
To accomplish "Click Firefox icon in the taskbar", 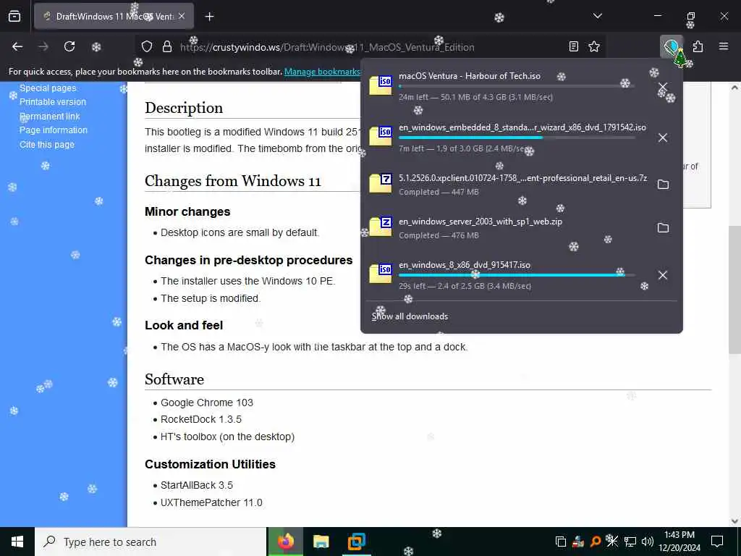I will point(285,542).
